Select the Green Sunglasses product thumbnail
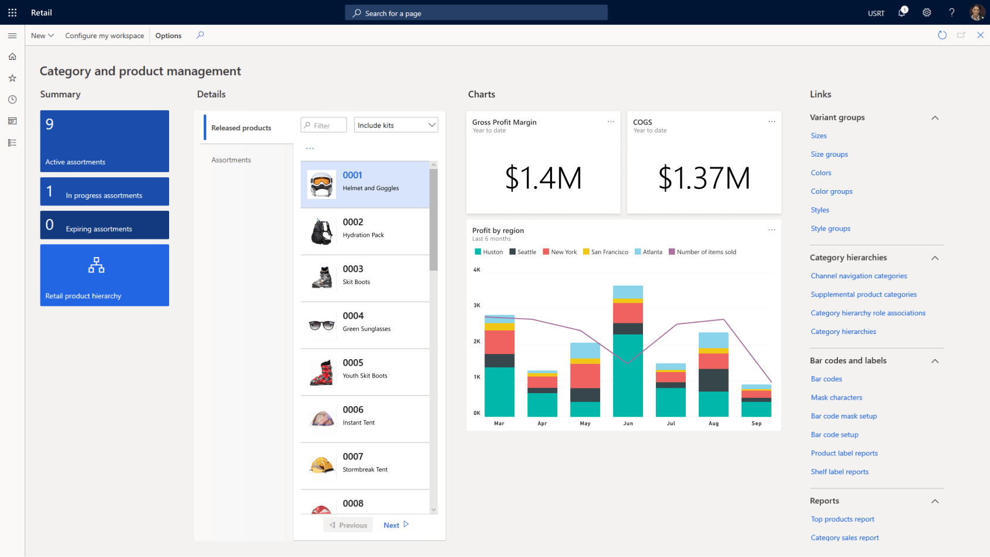Viewport: 990px width, 557px height. point(322,325)
